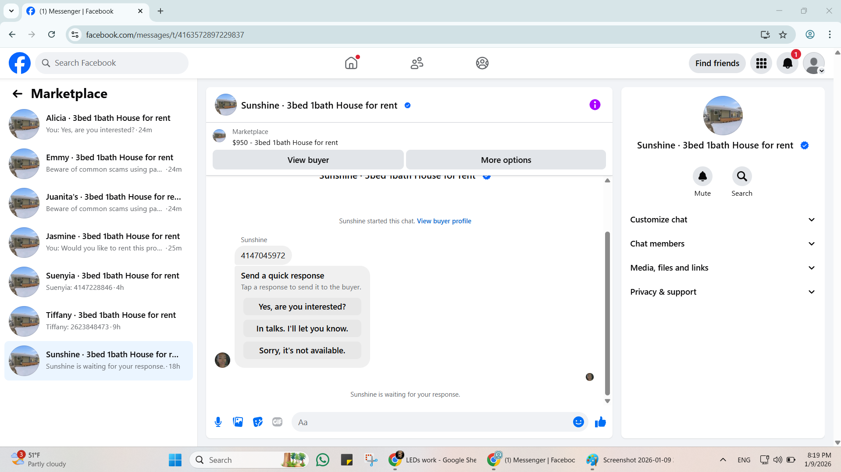
Task: Open Suenyia's conversation
Action: [99, 282]
